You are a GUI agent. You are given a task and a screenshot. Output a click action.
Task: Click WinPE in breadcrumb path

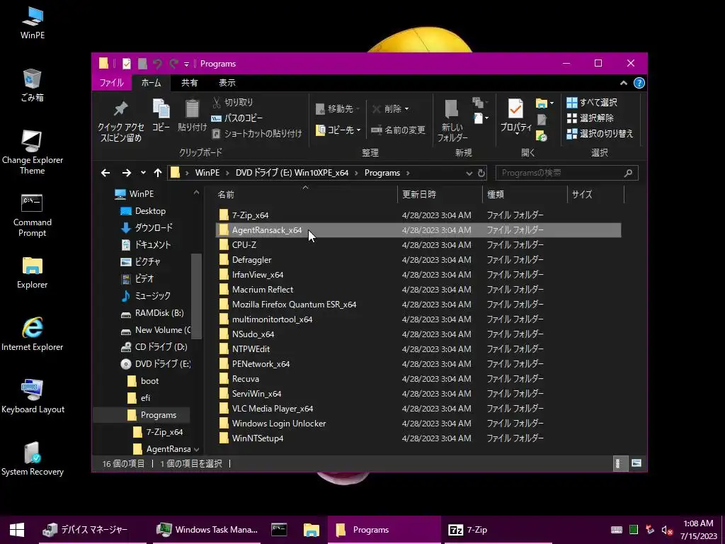click(207, 173)
